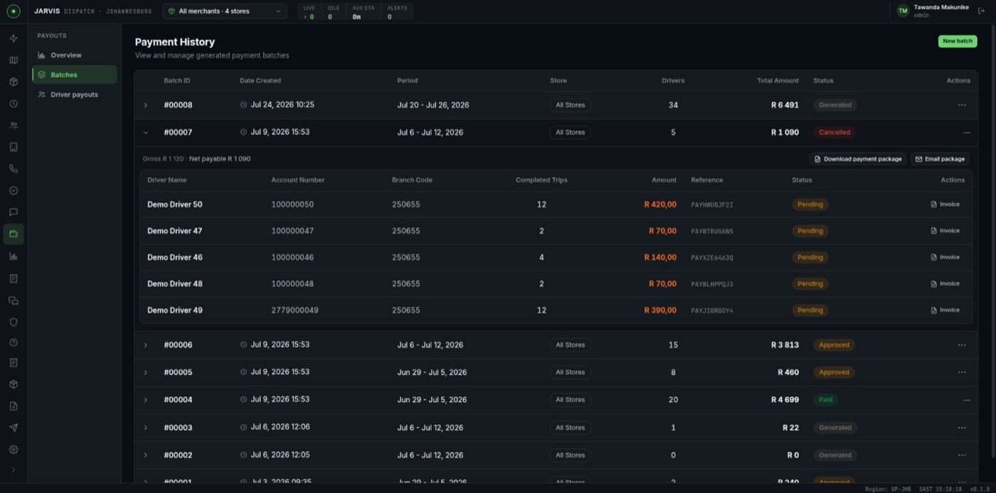
Task: Click Pending status for Demo Driver 47
Action: click(810, 231)
